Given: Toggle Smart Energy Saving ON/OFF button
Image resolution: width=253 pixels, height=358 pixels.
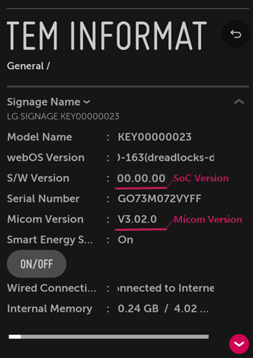Looking at the screenshot, I should pyautogui.click(x=36, y=264).
